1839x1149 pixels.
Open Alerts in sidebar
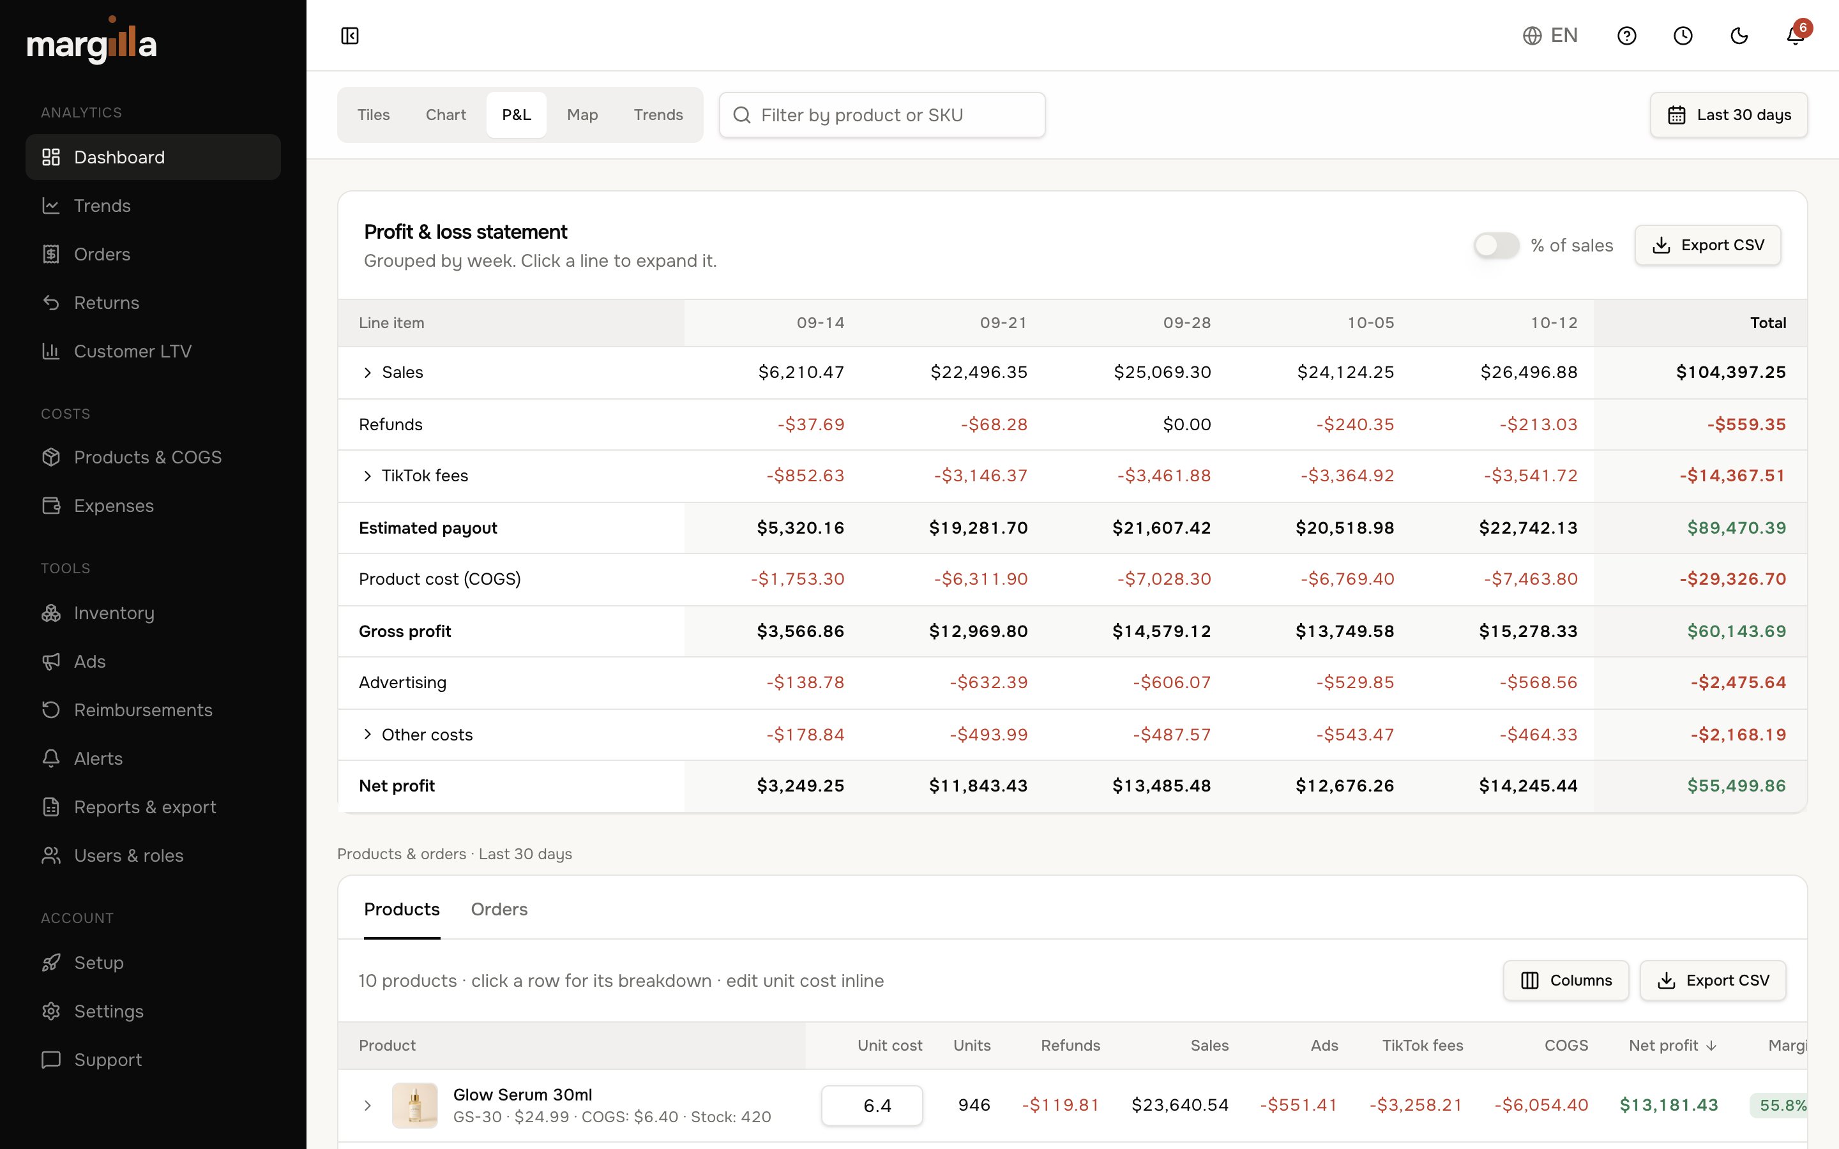[x=153, y=759]
